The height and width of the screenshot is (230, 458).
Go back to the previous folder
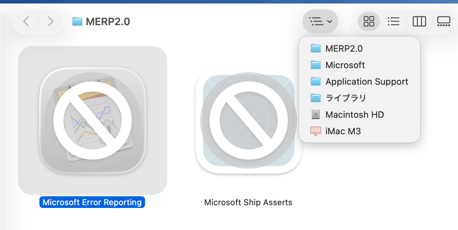tap(26, 22)
